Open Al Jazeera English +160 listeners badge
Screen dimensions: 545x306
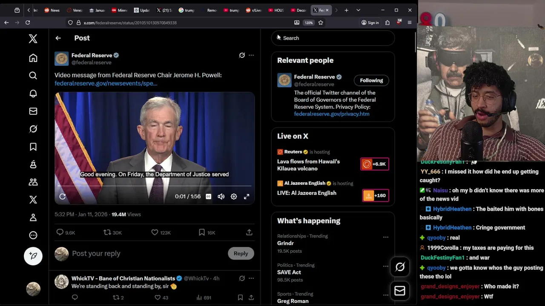click(376, 195)
